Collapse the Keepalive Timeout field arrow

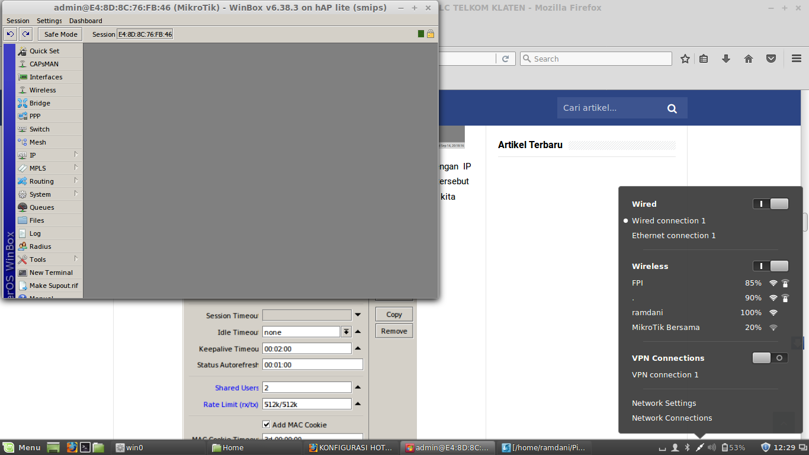tap(358, 348)
